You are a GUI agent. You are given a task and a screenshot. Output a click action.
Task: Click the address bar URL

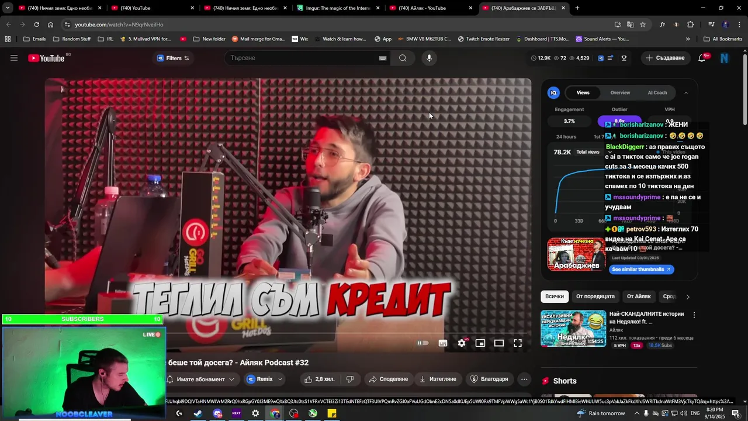pyautogui.click(x=119, y=25)
